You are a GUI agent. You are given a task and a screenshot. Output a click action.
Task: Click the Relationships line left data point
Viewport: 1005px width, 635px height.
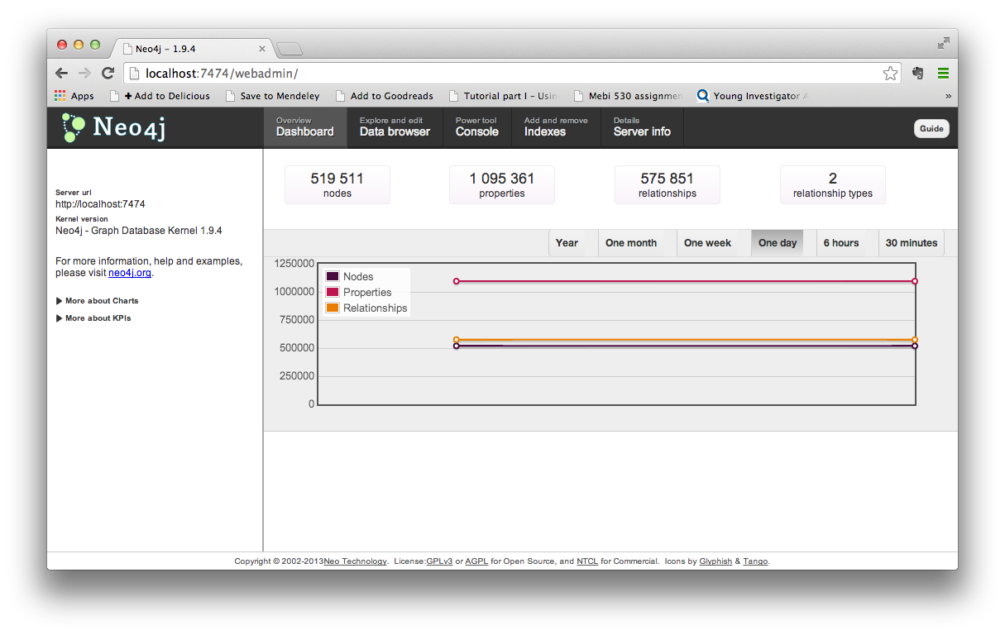457,340
